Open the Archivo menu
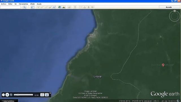181x102 pixels. coord(4,4)
